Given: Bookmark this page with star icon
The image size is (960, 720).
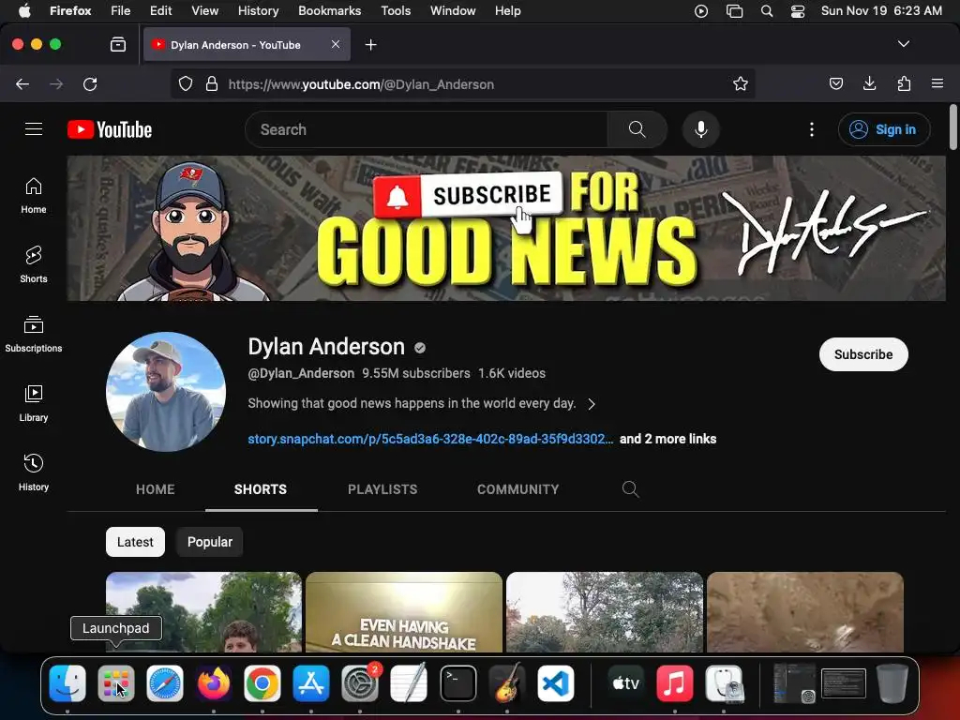Looking at the screenshot, I should click(x=741, y=83).
